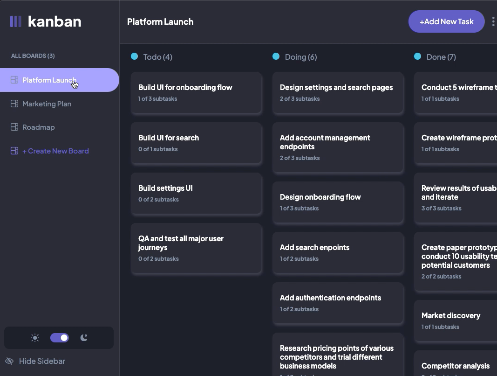
Task: Click the kanban logo bars icon
Action: [15, 21]
